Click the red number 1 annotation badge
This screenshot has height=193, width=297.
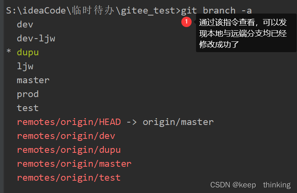pyautogui.click(x=186, y=22)
